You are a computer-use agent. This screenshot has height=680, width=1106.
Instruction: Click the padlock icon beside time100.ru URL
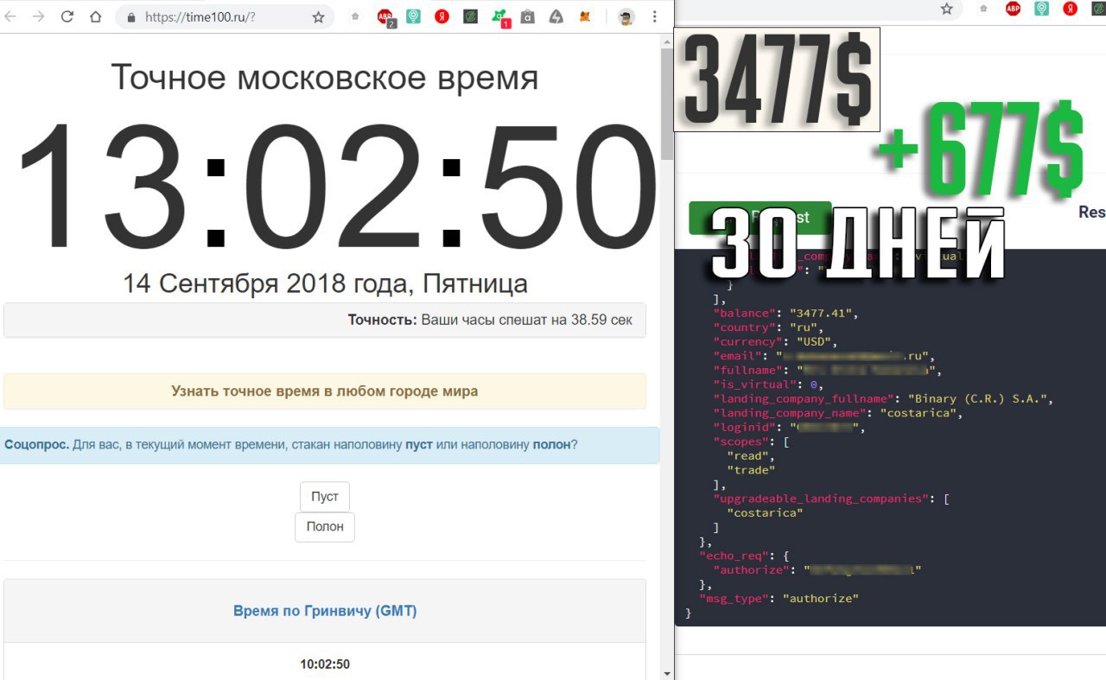click(131, 17)
